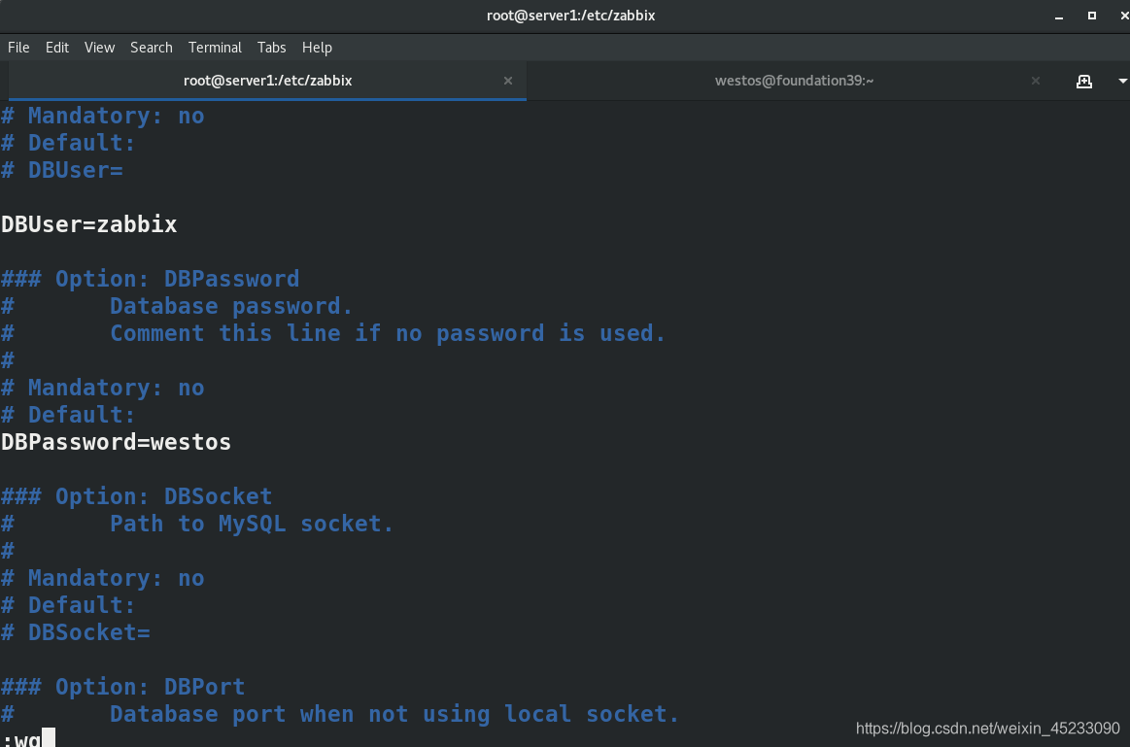Screen dimensions: 1130x747
Task: Switch to root@server1:/etc/zabbix tab
Action: pos(267,81)
